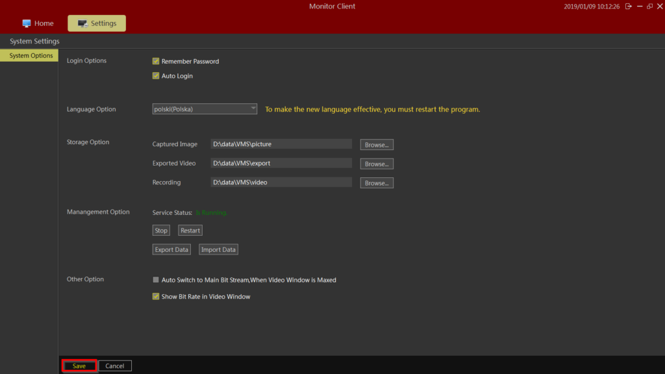The width and height of the screenshot is (665, 374).
Task: Close the Monitor Client window
Action: click(x=659, y=6)
